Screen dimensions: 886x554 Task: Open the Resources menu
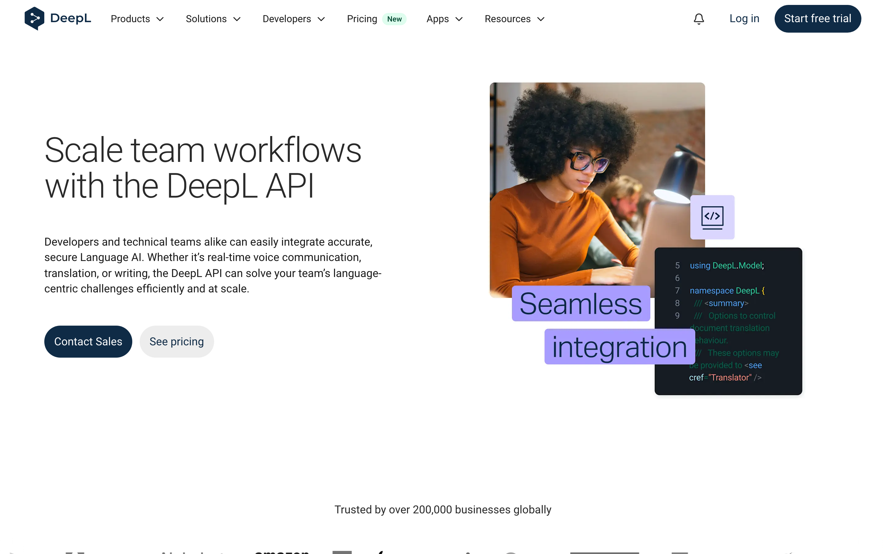(515, 19)
